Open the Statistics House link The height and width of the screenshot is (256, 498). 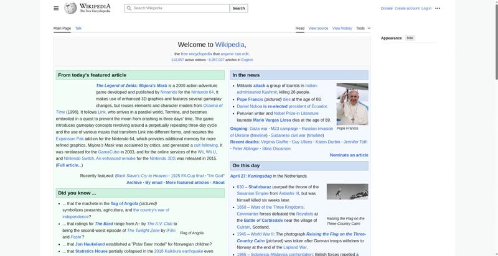[91, 251]
